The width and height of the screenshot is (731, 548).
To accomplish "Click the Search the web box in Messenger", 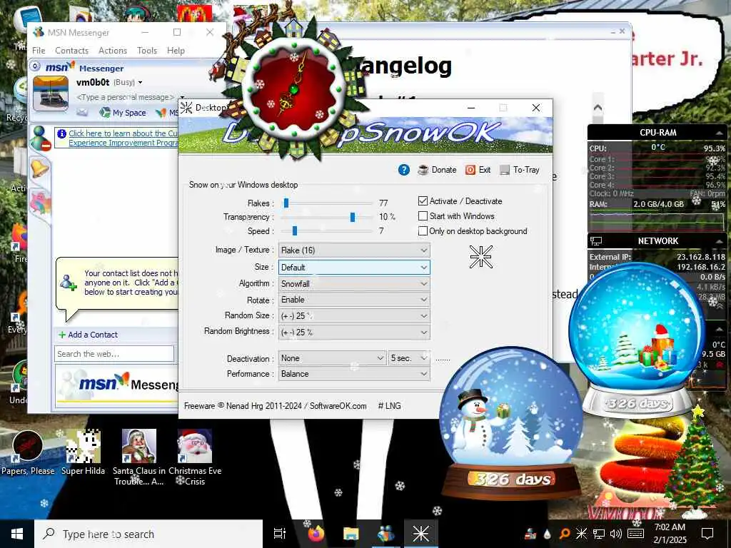I will click(x=114, y=354).
